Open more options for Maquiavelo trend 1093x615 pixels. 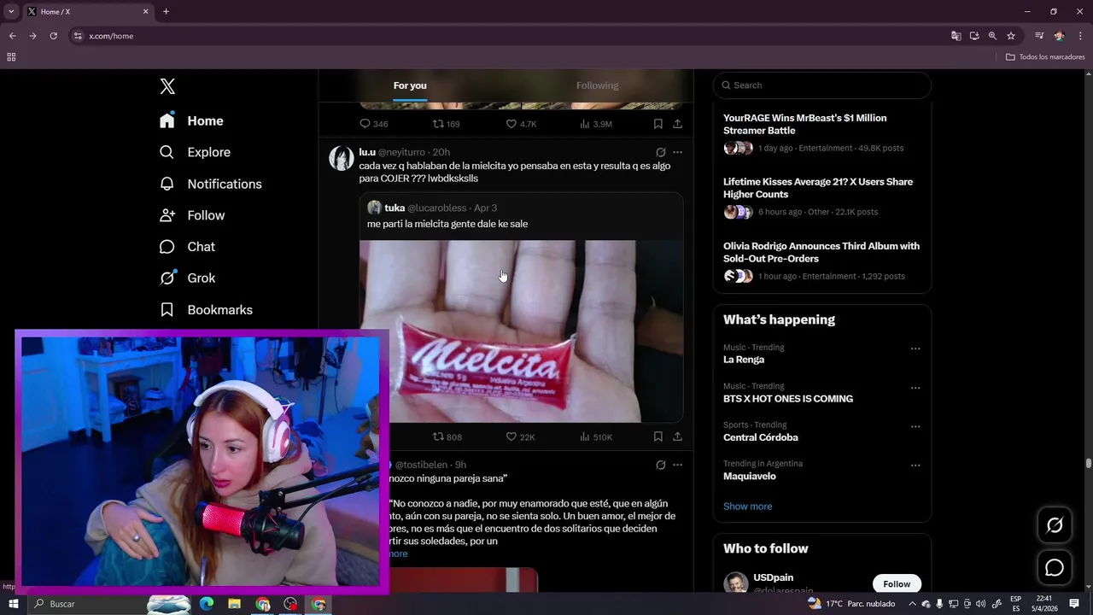(x=915, y=466)
